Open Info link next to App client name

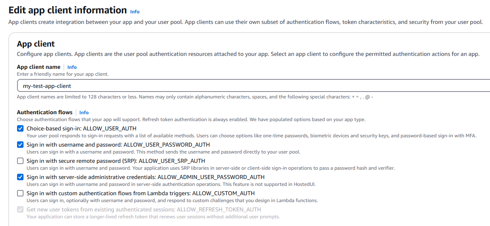(72, 67)
